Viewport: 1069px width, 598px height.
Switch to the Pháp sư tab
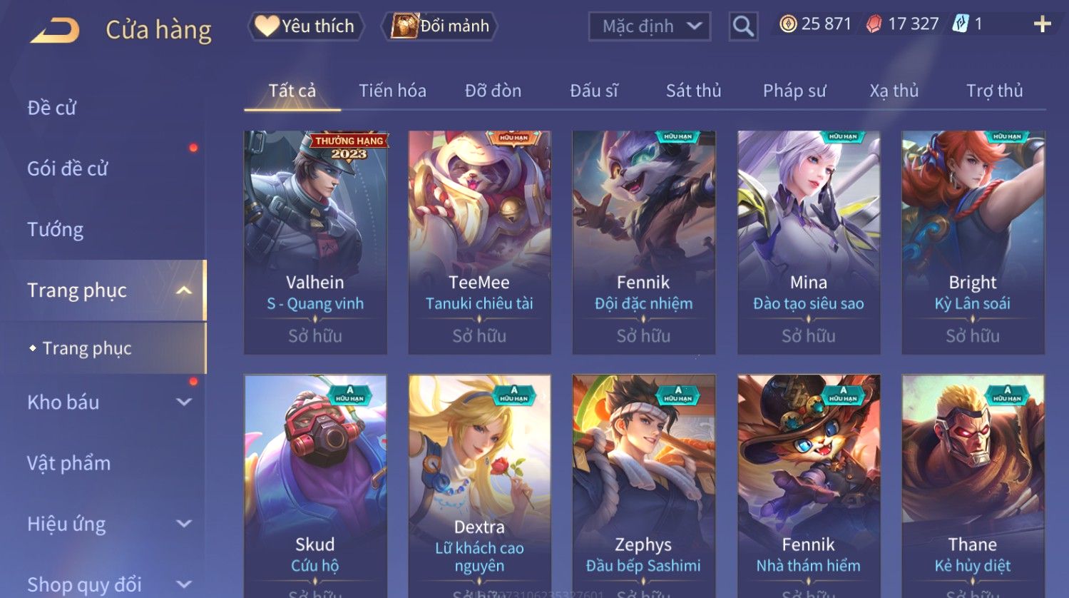(x=794, y=91)
